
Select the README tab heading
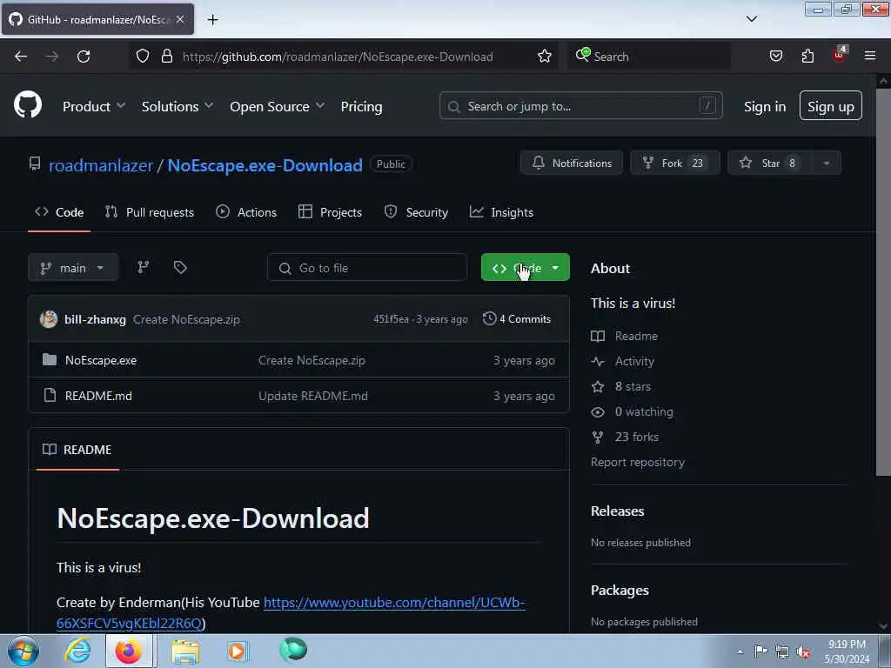77,450
